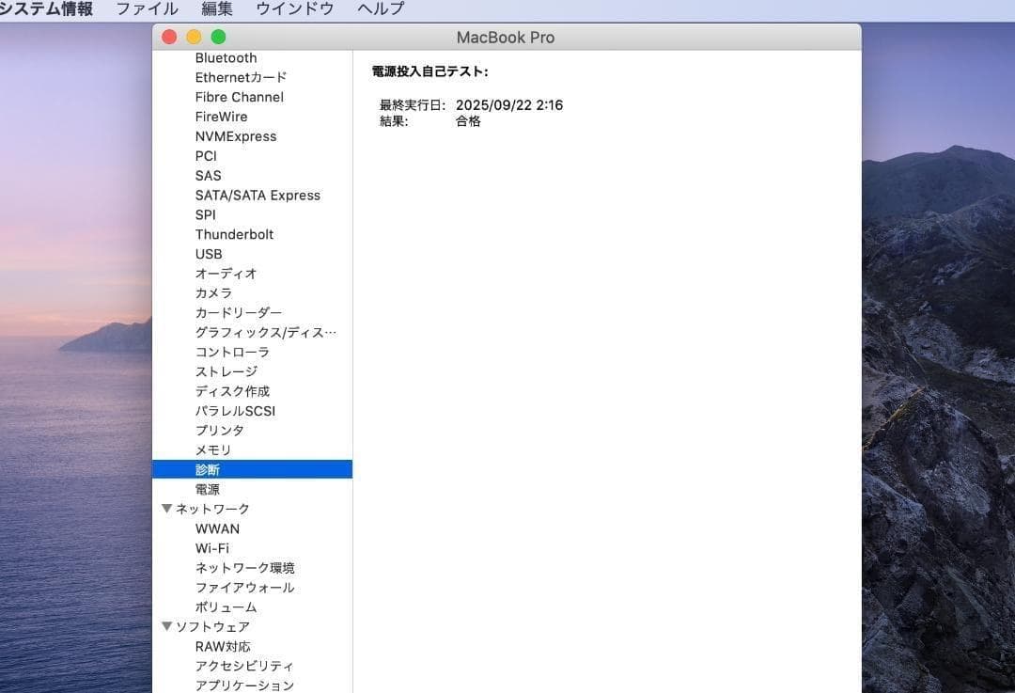The width and height of the screenshot is (1015, 693).
Task: Open the ヘルプ menu
Action: [x=379, y=8]
